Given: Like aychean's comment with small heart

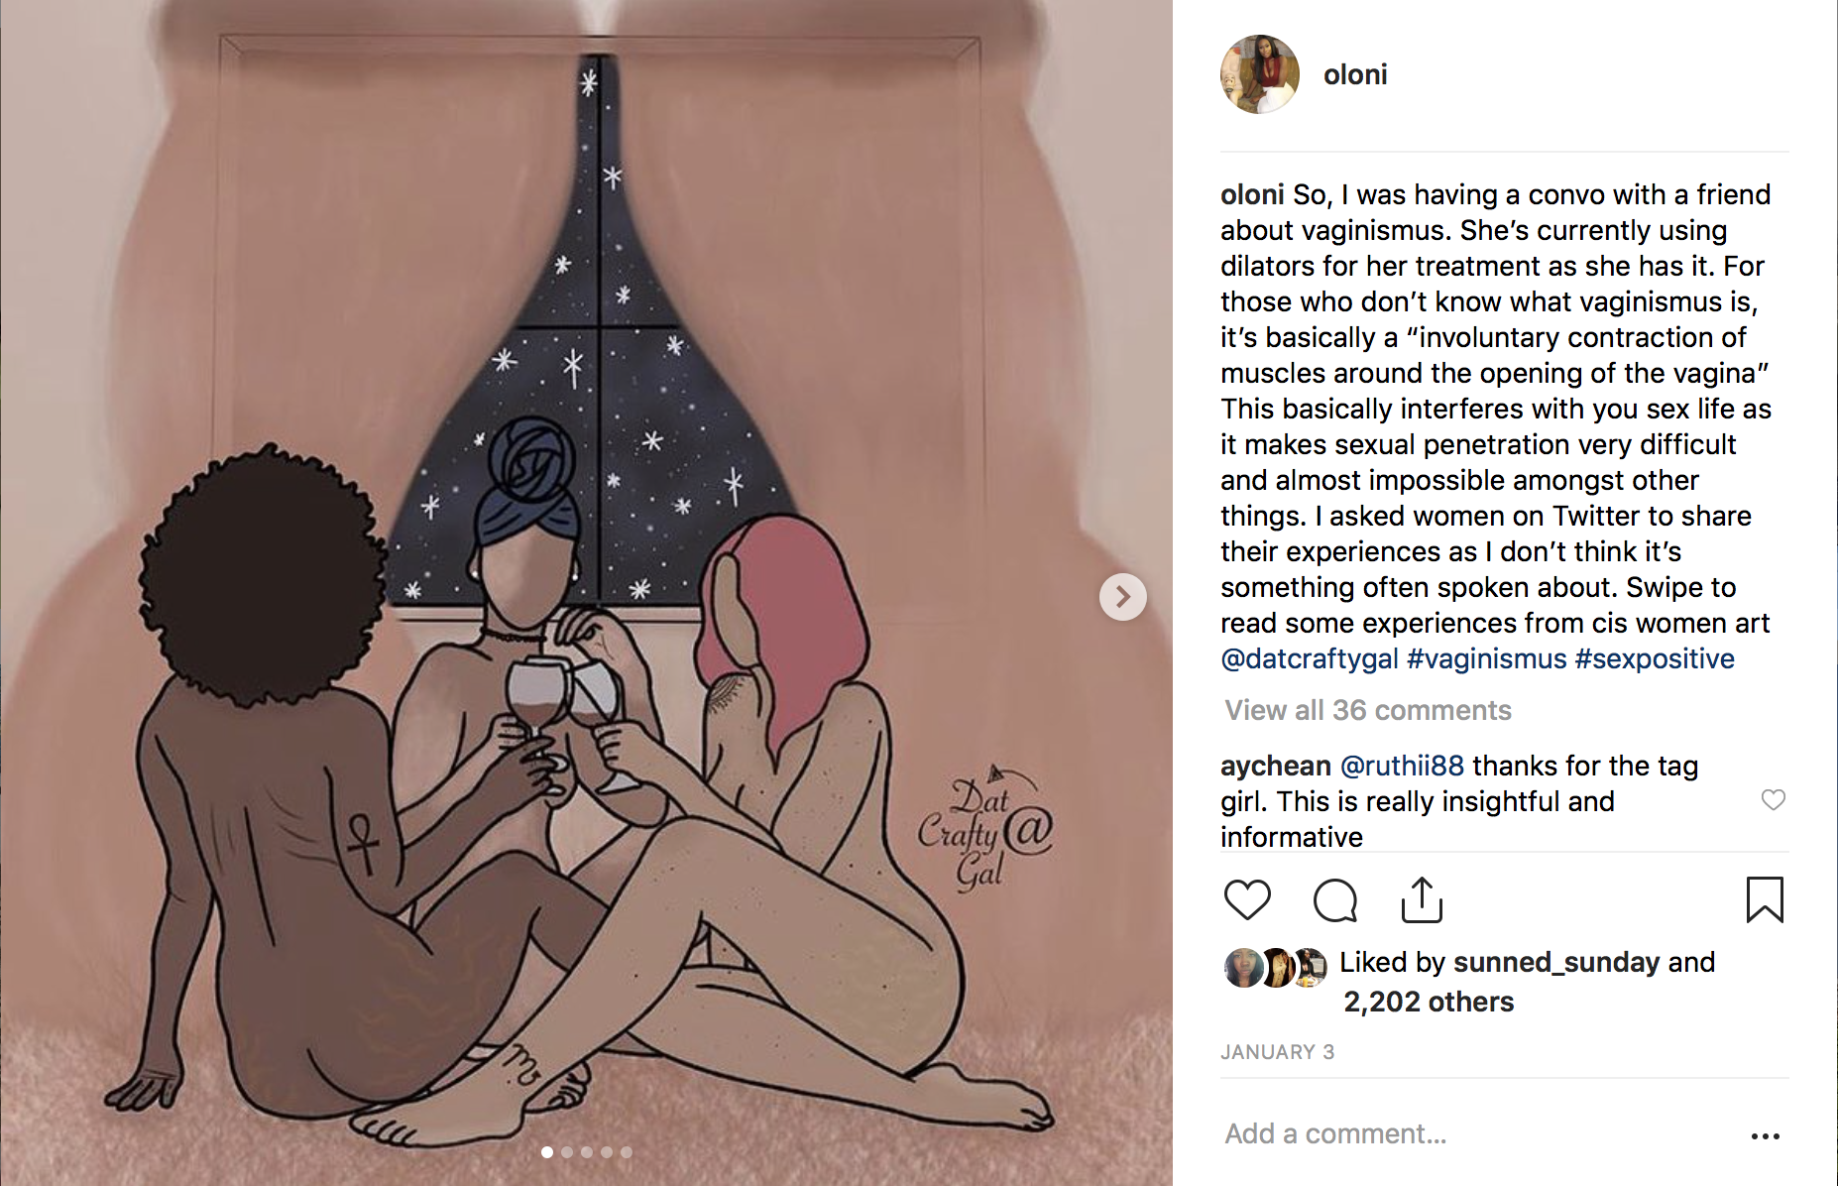Looking at the screenshot, I should pyautogui.click(x=1774, y=799).
